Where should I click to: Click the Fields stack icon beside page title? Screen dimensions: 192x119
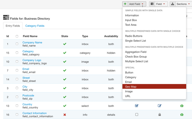[x=6, y=17]
